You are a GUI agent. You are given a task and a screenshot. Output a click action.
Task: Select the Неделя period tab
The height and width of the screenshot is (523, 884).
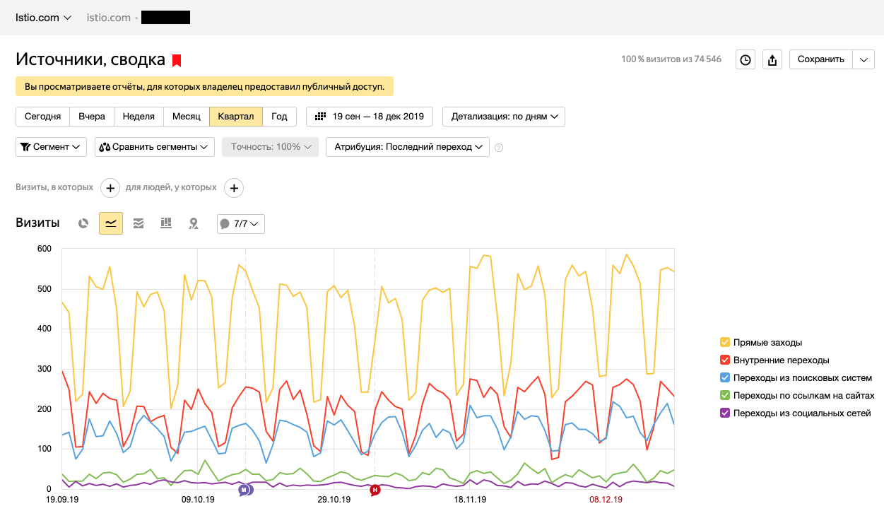[139, 117]
